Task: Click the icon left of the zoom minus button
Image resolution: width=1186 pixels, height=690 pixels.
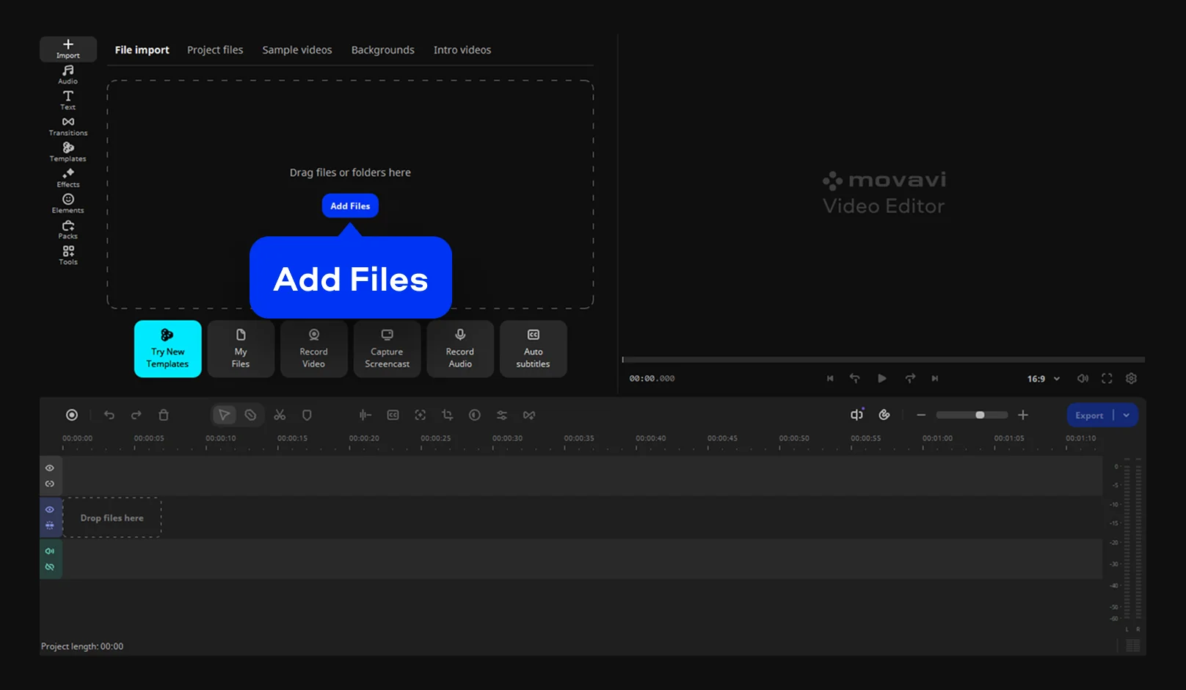Action: click(884, 415)
